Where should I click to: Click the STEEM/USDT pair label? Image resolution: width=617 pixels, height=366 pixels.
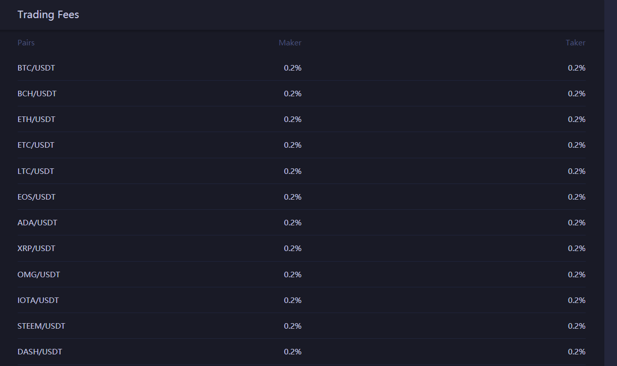(x=41, y=326)
